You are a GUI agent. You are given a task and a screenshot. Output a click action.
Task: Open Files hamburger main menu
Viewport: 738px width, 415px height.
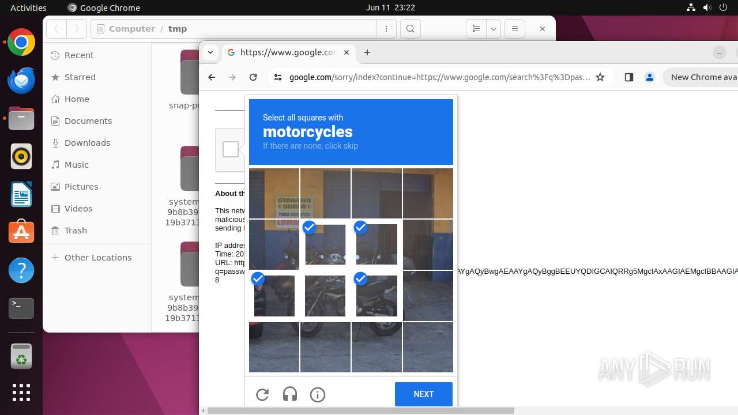[515, 29]
